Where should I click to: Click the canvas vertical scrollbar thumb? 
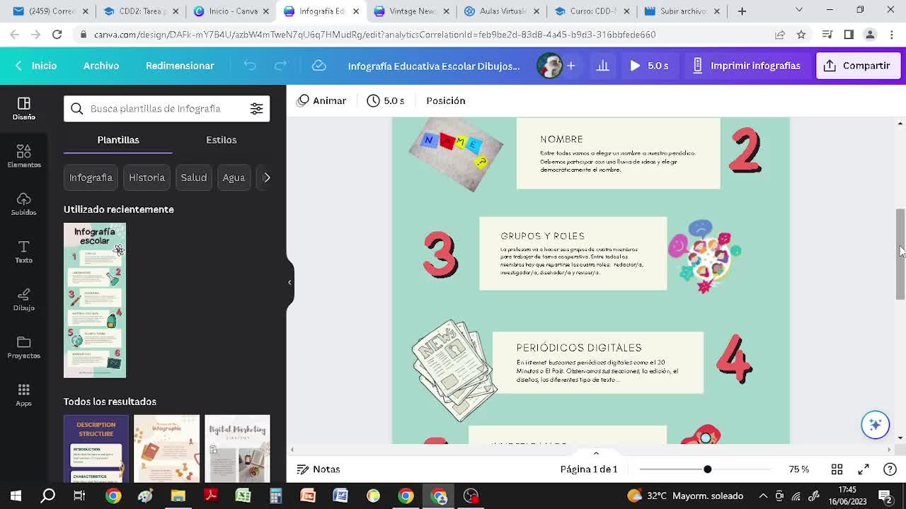coord(900,255)
